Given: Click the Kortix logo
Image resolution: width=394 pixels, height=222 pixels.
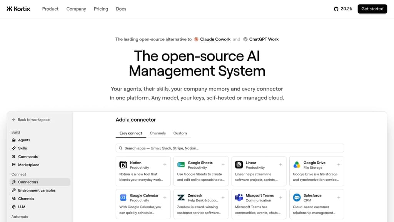Looking at the screenshot, I should pyautogui.click(x=18, y=9).
